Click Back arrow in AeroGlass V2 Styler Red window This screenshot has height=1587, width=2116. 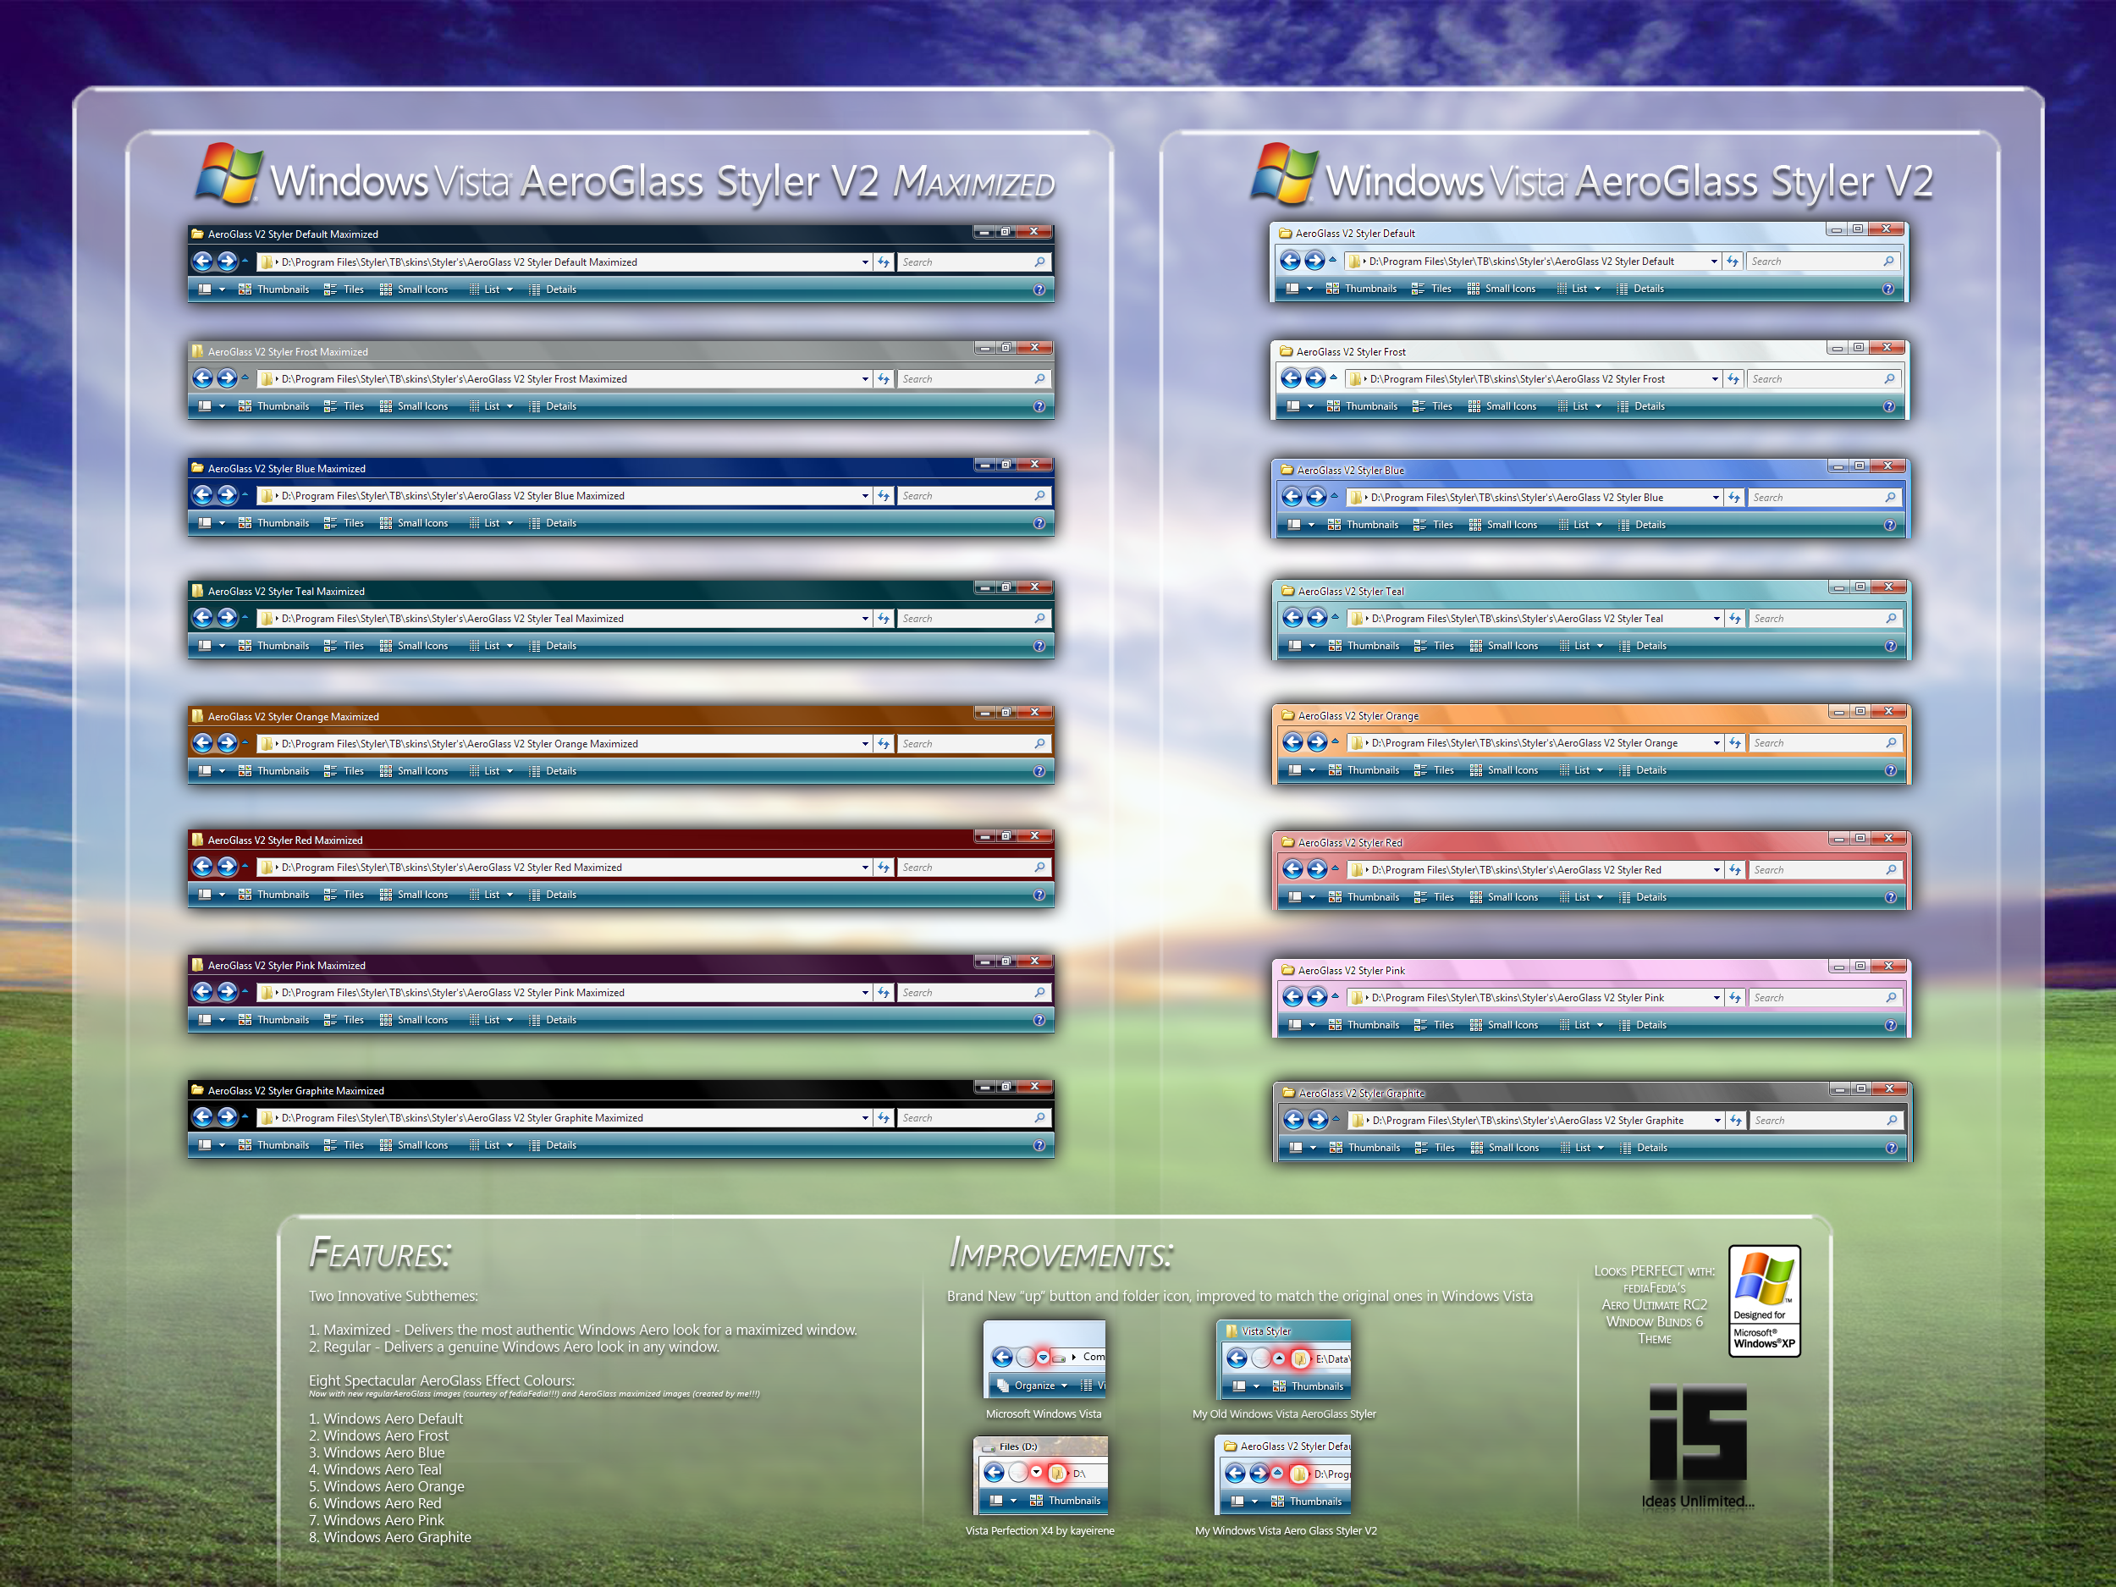coord(1292,868)
